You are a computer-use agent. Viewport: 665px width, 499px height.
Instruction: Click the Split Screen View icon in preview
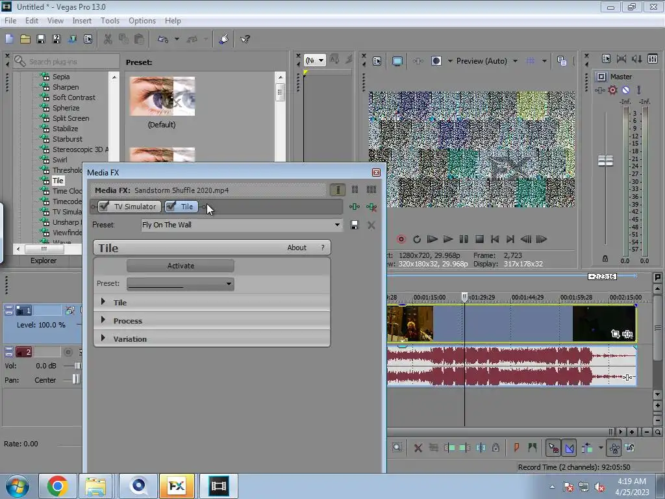point(436,61)
